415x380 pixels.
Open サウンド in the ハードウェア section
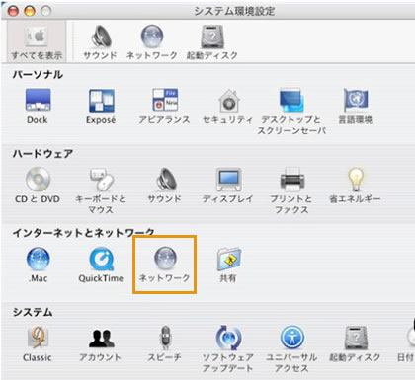pyautogui.click(x=164, y=185)
